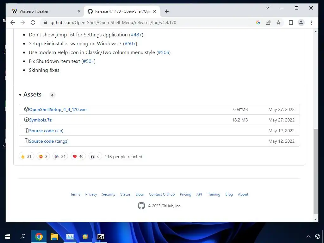Open 7-Zip from the taskbar
This screenshot has width=324, height=243.
point(101,237)
